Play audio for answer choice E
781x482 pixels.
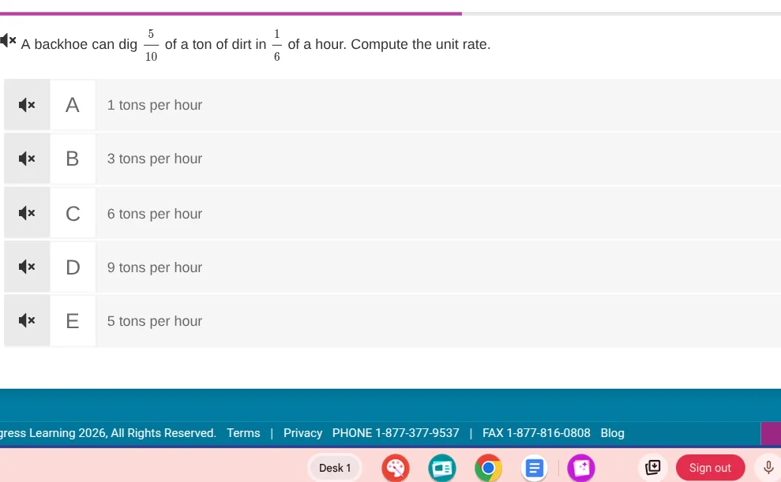tap(27, 321)
